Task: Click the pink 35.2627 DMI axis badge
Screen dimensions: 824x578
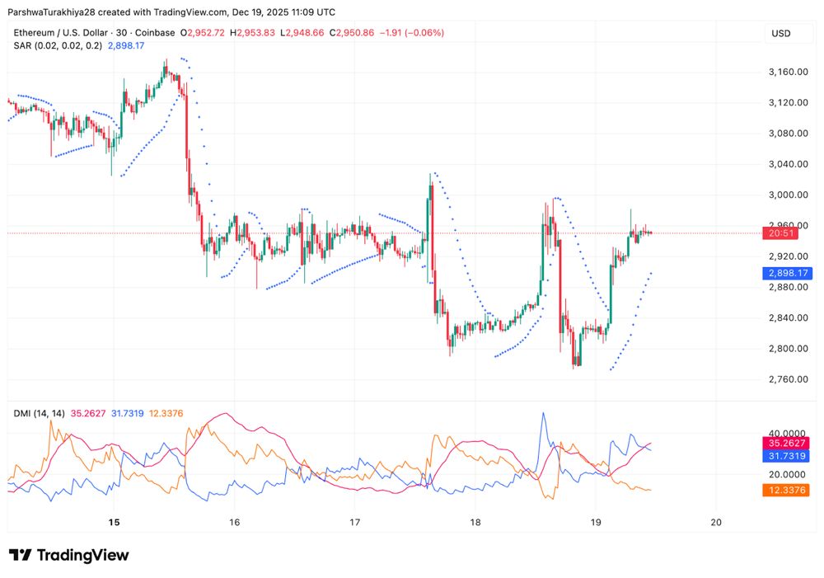Action: coord(789,443)
